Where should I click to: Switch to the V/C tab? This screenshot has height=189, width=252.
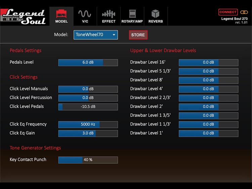pos(85,16)
